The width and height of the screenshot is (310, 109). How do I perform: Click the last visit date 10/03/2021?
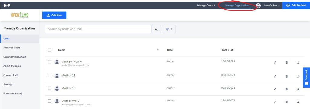(228, 61)
